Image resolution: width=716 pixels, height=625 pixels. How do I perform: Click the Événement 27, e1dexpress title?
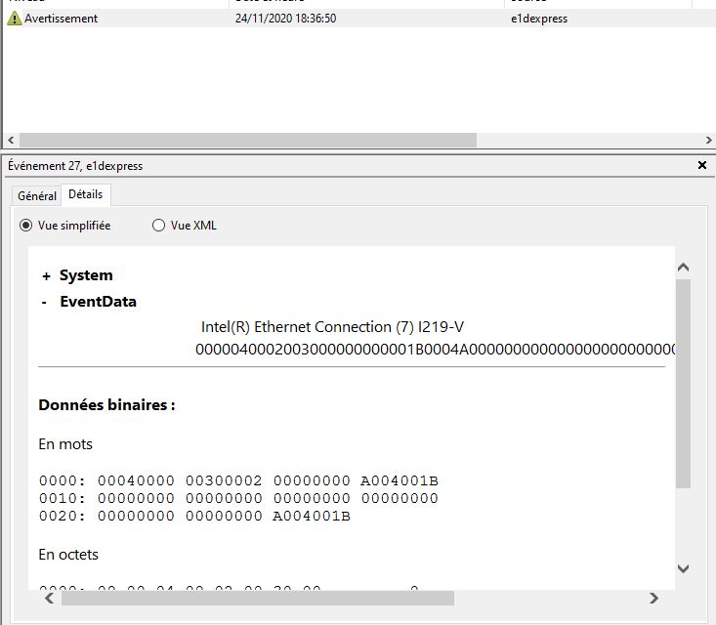tap(75, 166)
